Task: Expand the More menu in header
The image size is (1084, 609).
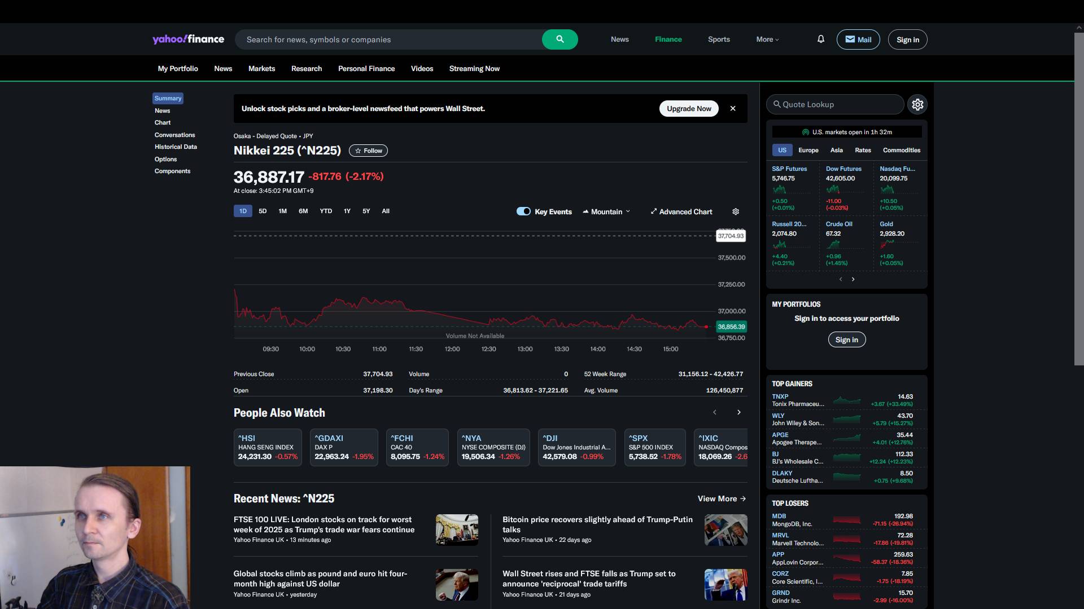Action: click(x=767, y=39)
